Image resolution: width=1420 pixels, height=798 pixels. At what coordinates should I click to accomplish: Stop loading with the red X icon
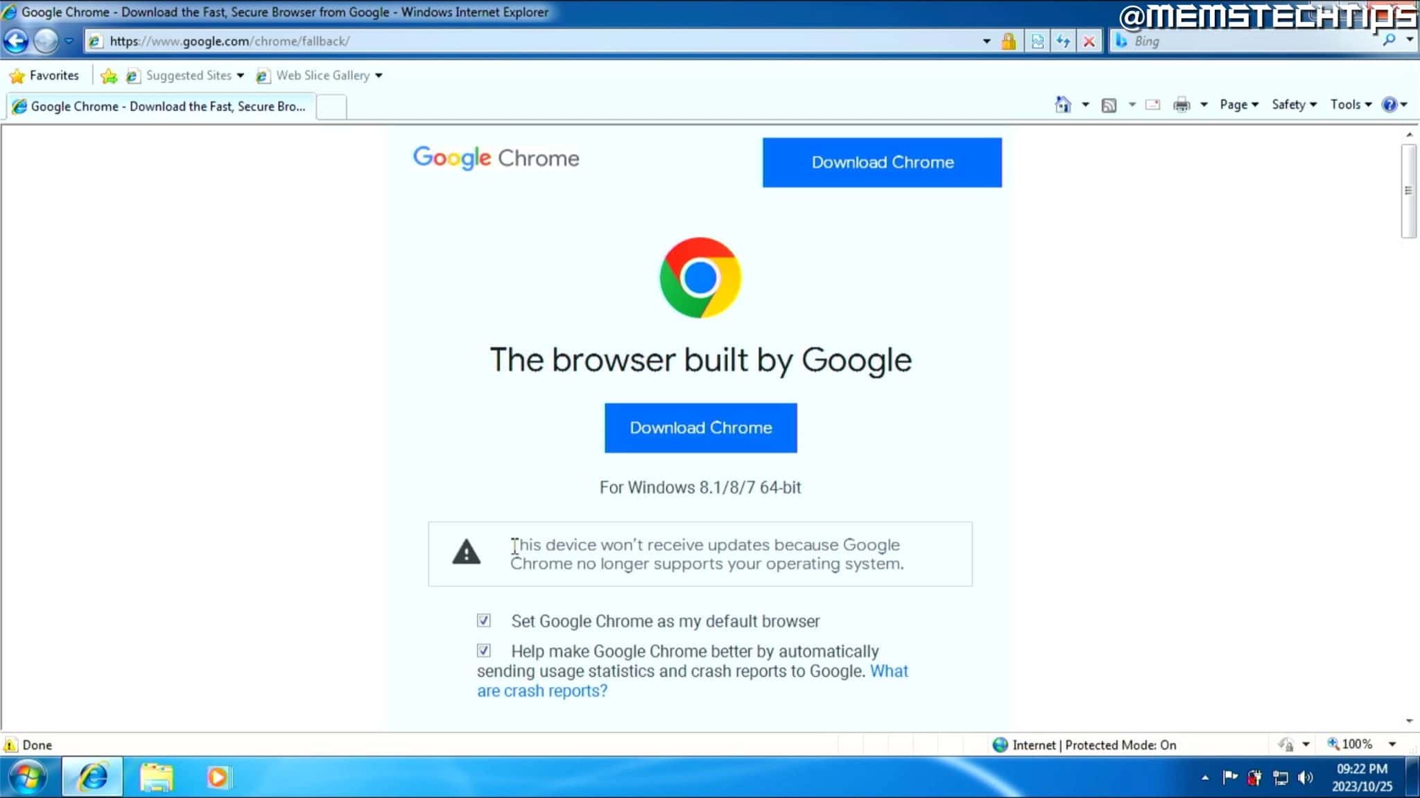(x=1089, y=42)
